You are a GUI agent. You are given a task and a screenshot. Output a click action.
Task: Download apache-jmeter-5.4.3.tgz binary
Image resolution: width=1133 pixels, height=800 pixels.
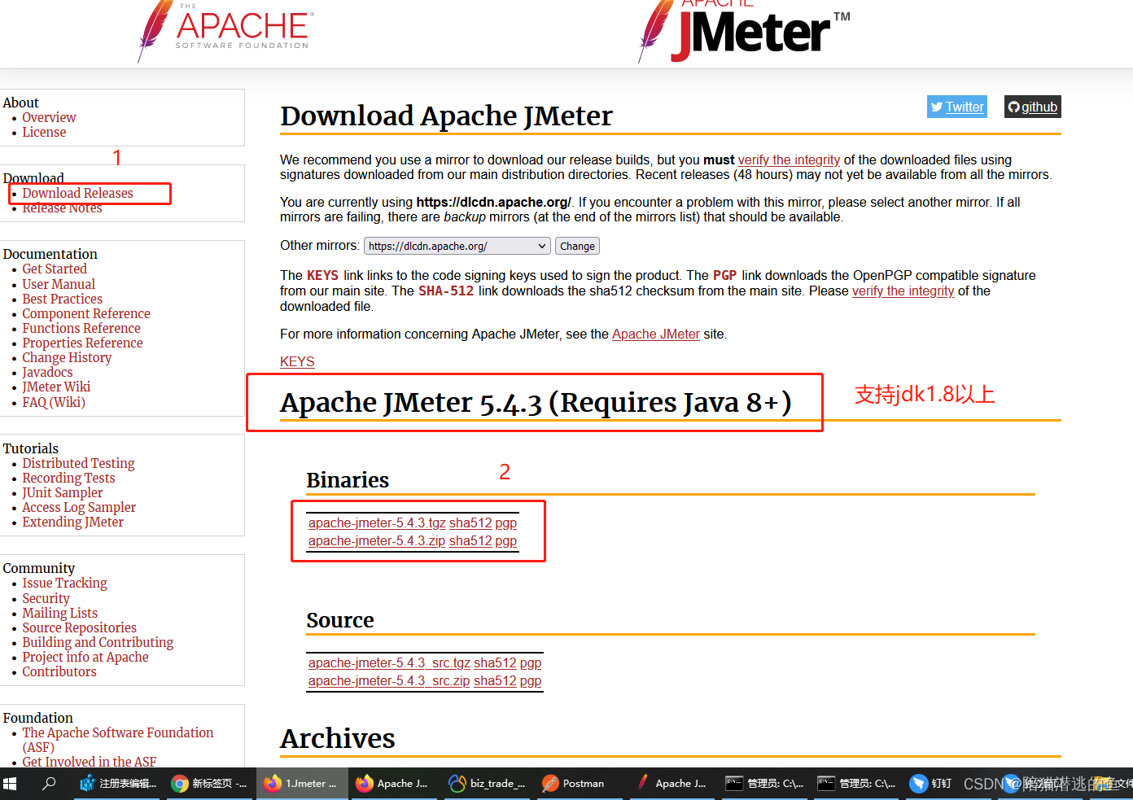tap(377, 522)
